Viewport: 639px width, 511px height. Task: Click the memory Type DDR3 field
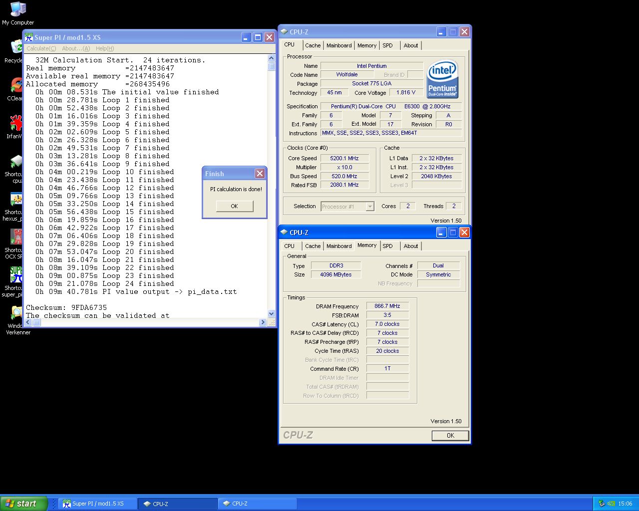(336, 265)
